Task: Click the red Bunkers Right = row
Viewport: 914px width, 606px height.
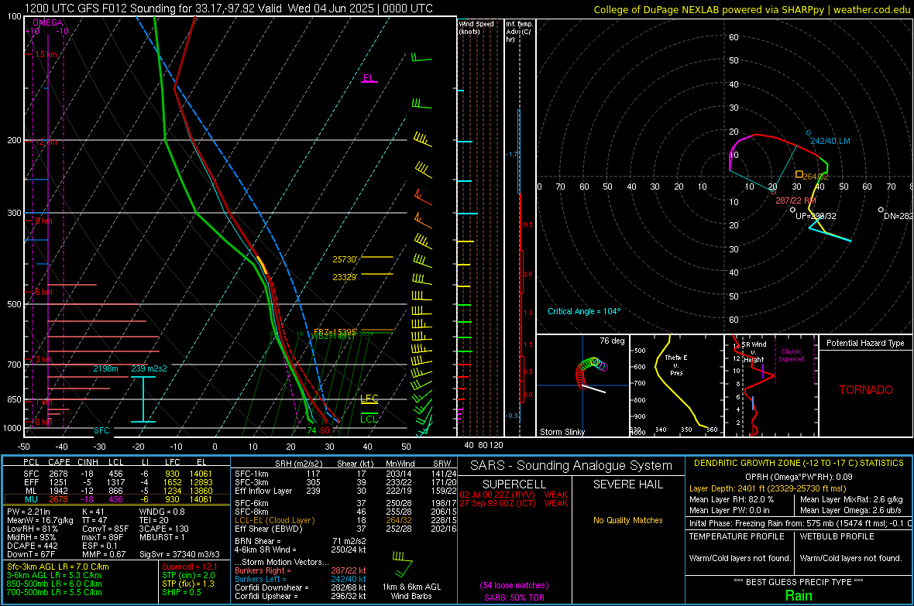Action: point(301,570)
